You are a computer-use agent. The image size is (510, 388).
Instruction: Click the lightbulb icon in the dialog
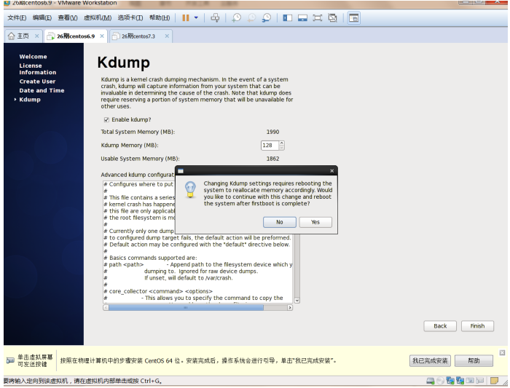(x=190, y=190)
